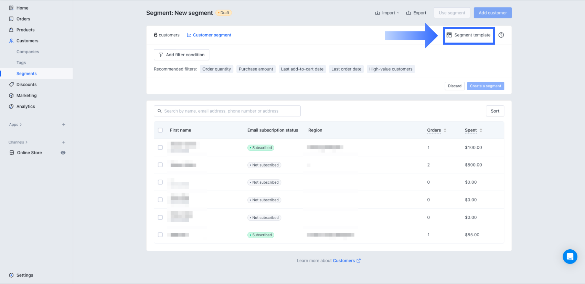
Task: Check the select-all checkbox in table header
Action: pos(160,130)
